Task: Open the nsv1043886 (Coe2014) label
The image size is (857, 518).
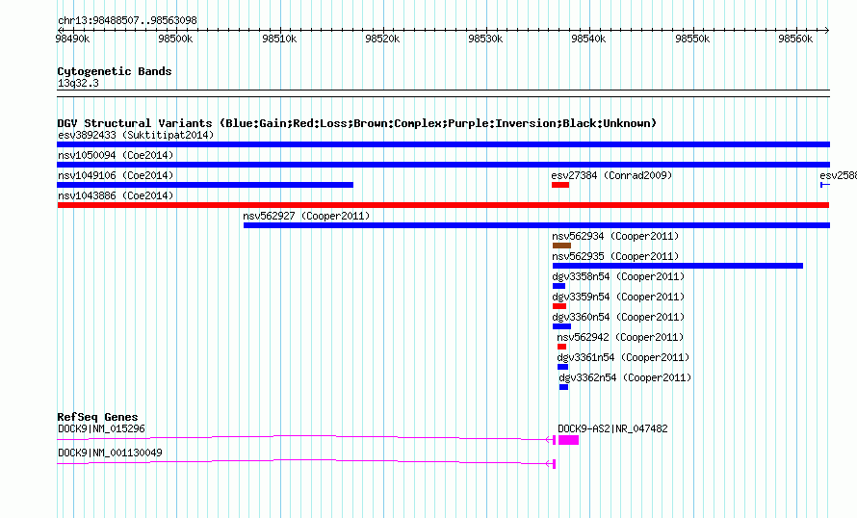Action: (116, 195)
